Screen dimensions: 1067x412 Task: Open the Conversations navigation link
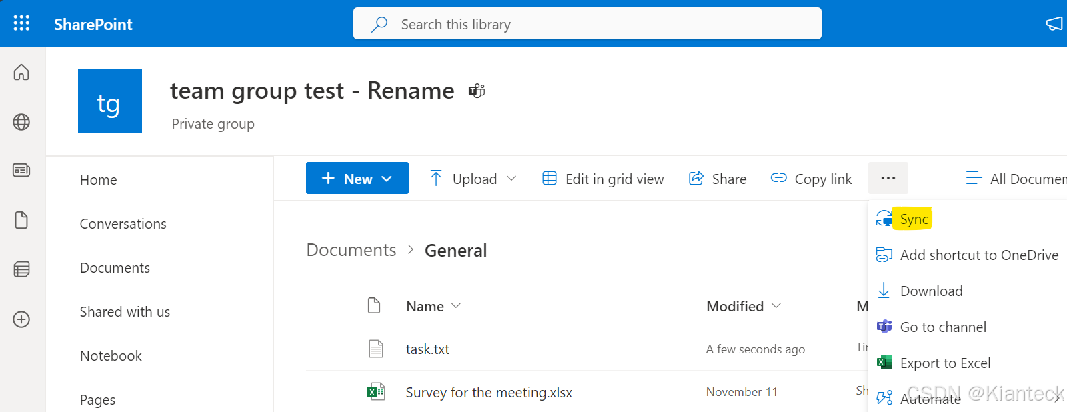pos(123,224)
